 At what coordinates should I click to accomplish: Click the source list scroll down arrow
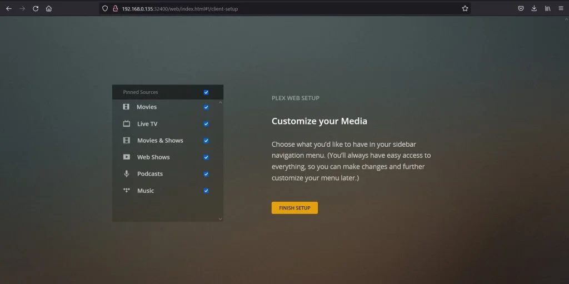click(x=220, y=218)
